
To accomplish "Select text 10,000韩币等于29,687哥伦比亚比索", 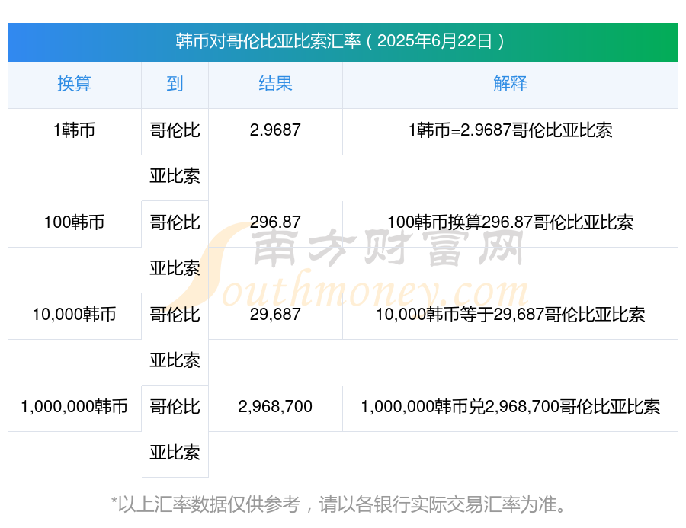I will [x=510, y=315].
